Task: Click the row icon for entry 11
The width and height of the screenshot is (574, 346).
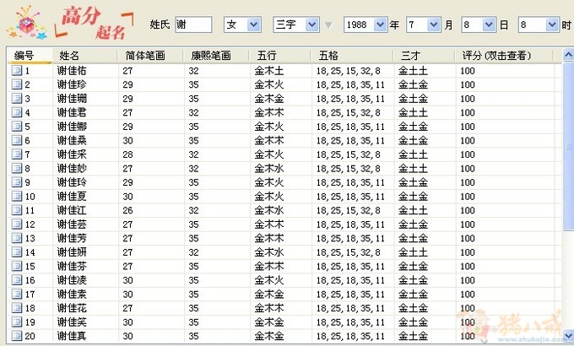Action: pyautogui.click(x=17, y=210)
